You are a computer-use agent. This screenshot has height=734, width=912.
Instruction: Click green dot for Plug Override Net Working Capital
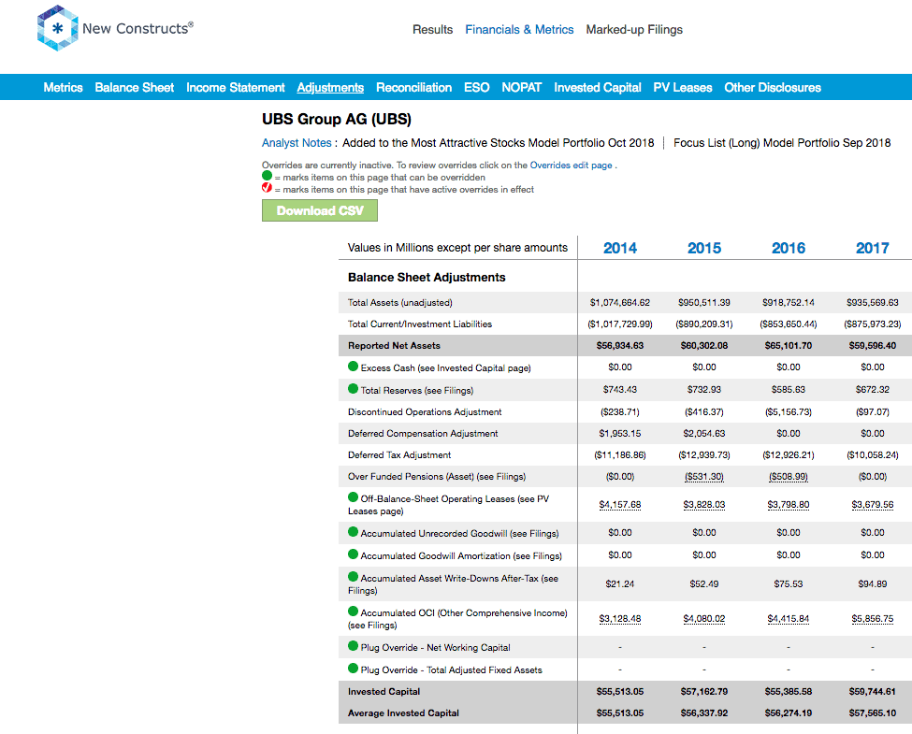tap(353, 646)
